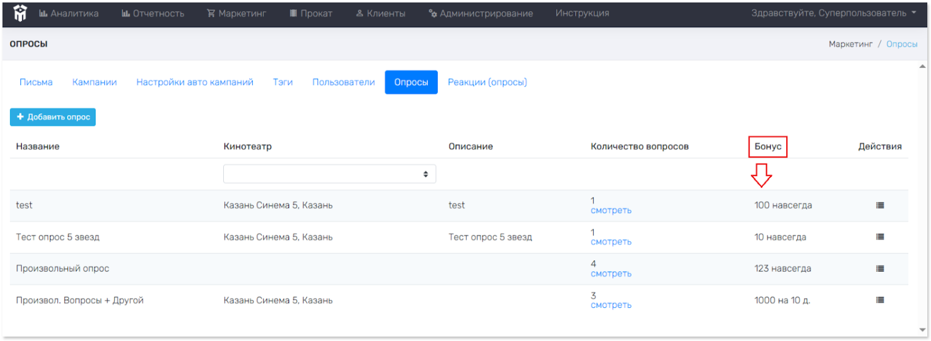This screenshot has width=931, height=341.
Task: Click the Добавить опрос button
Action: tap(52, 117)
